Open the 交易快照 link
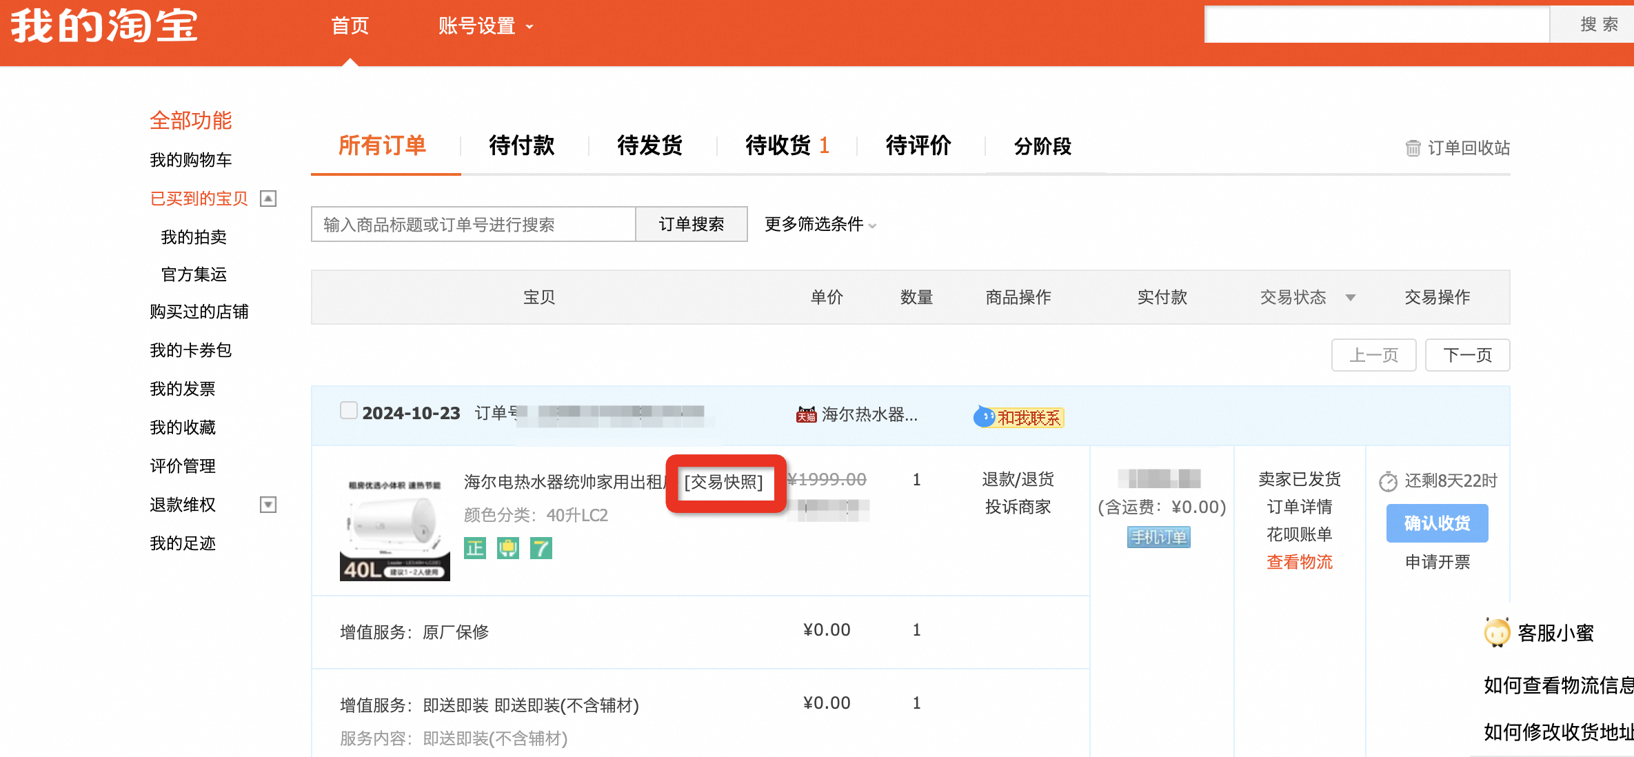1634x757 pixels. [x=724, y=482]
